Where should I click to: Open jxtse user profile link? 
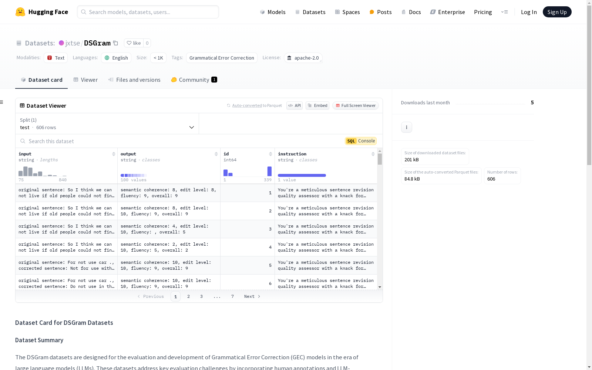(73, 43)
